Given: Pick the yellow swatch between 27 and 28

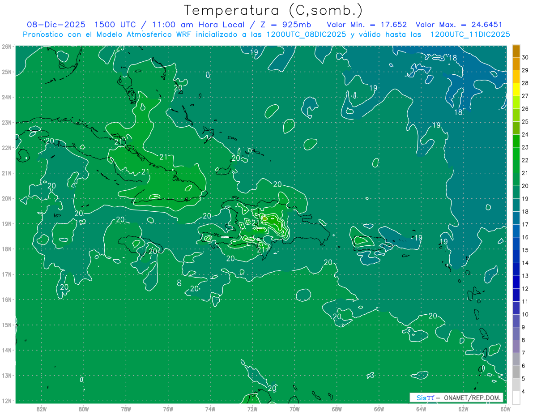Looking at the screenshot, I should (516, 90).
